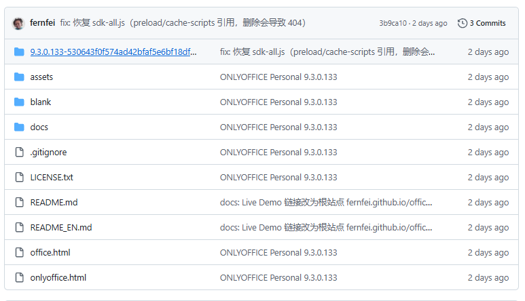Click the commit history clock icon

[462, 23]
